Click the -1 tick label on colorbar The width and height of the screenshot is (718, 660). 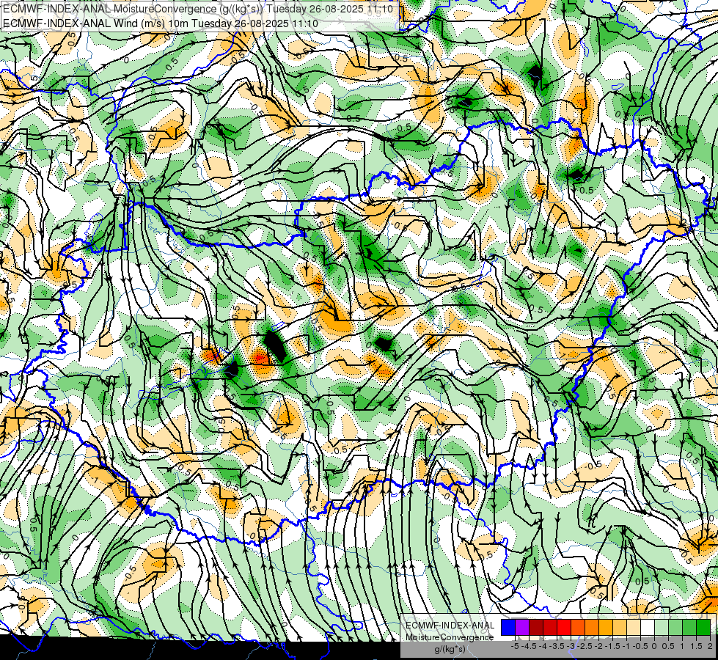pyautogui.click(x=626, y=646)
